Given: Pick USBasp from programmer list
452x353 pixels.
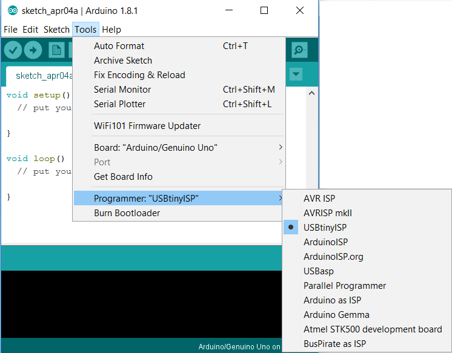Looking at the screenshot, I should (x=367, y=271).
